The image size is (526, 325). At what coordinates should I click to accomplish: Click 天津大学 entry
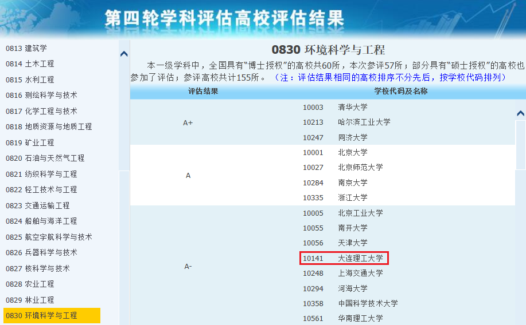[353, 243]
